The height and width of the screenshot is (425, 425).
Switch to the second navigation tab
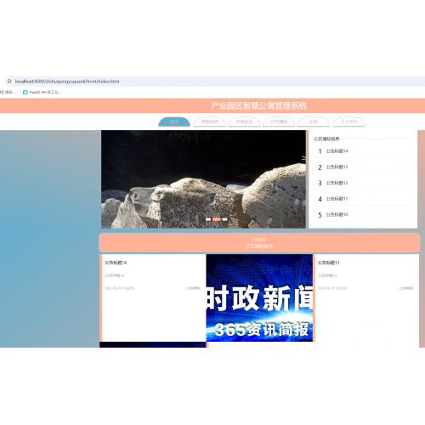210,122
